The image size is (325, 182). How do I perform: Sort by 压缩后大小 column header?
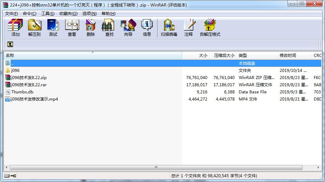coord(223,56)
